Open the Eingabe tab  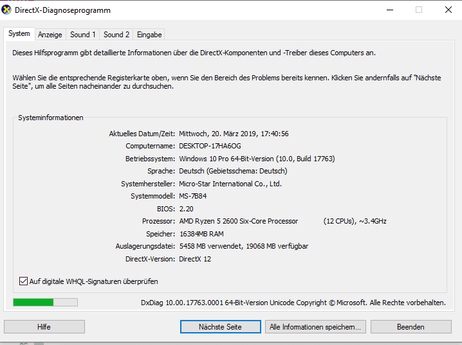click(149, 35)
